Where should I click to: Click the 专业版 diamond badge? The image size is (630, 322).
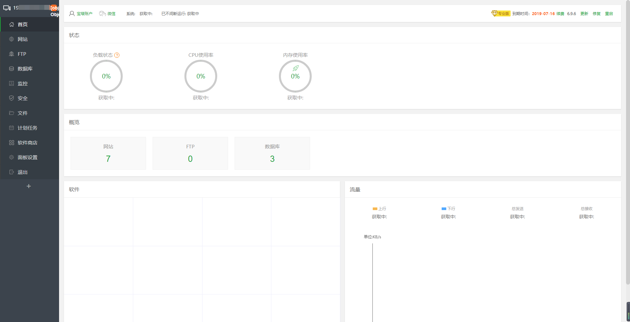point(500,13)
